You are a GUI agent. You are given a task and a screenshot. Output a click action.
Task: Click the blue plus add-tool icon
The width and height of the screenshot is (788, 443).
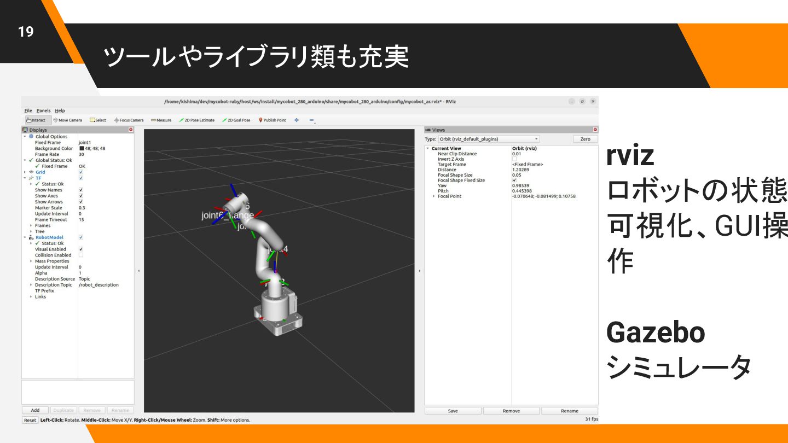pos(297,120)
